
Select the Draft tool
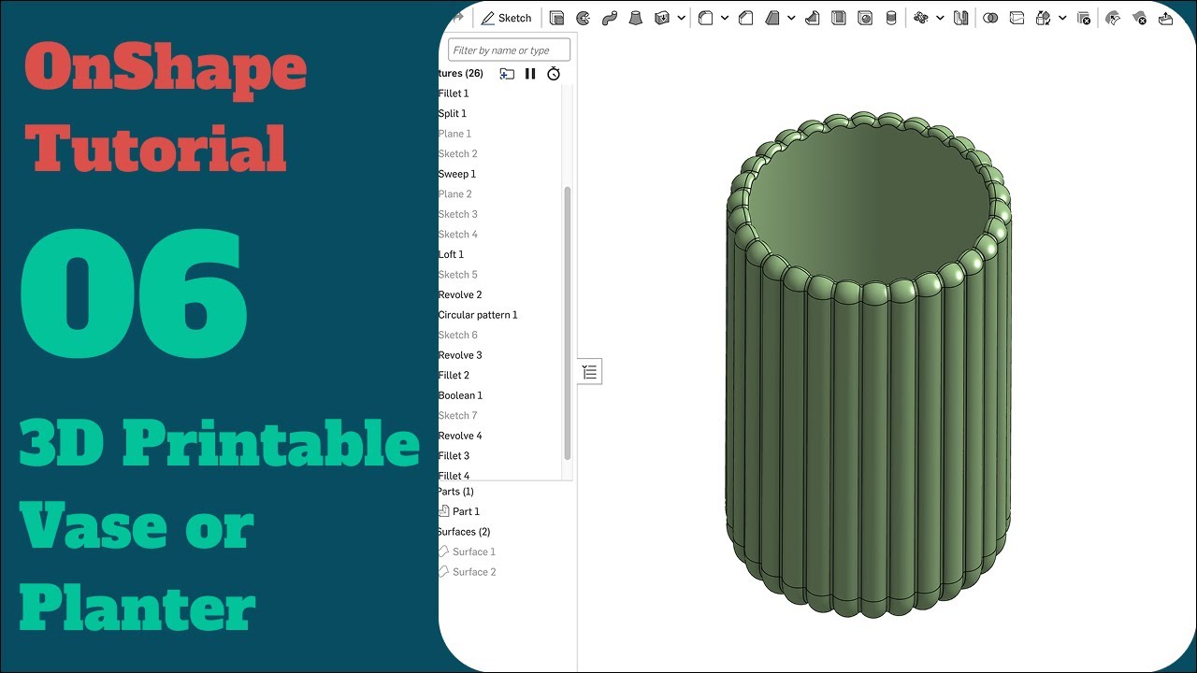(772, 18)
